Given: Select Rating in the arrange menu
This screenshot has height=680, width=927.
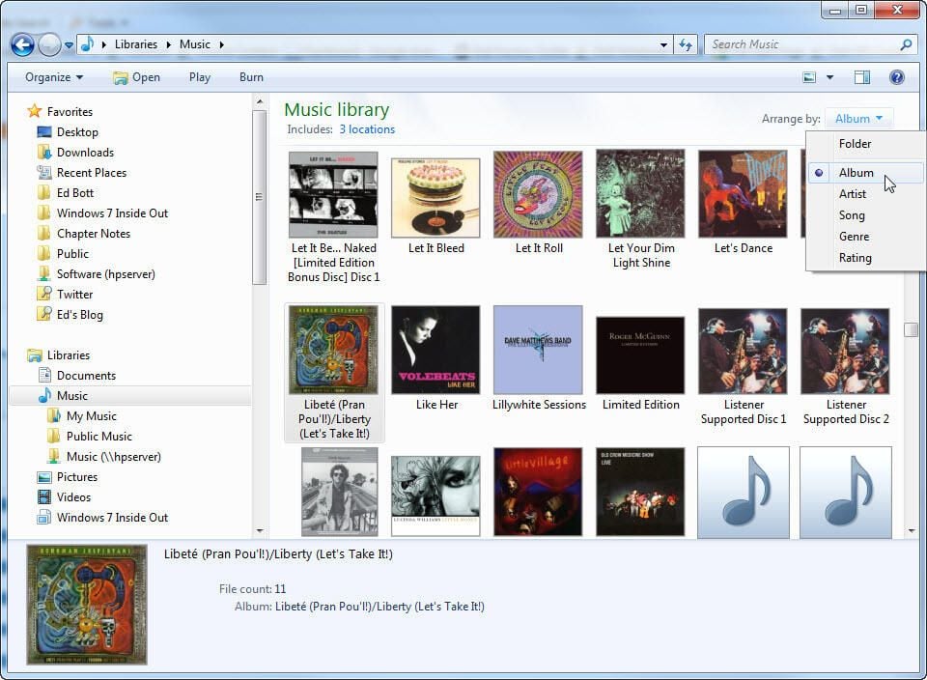Looking at the screenshot, I should click(855, 258).
